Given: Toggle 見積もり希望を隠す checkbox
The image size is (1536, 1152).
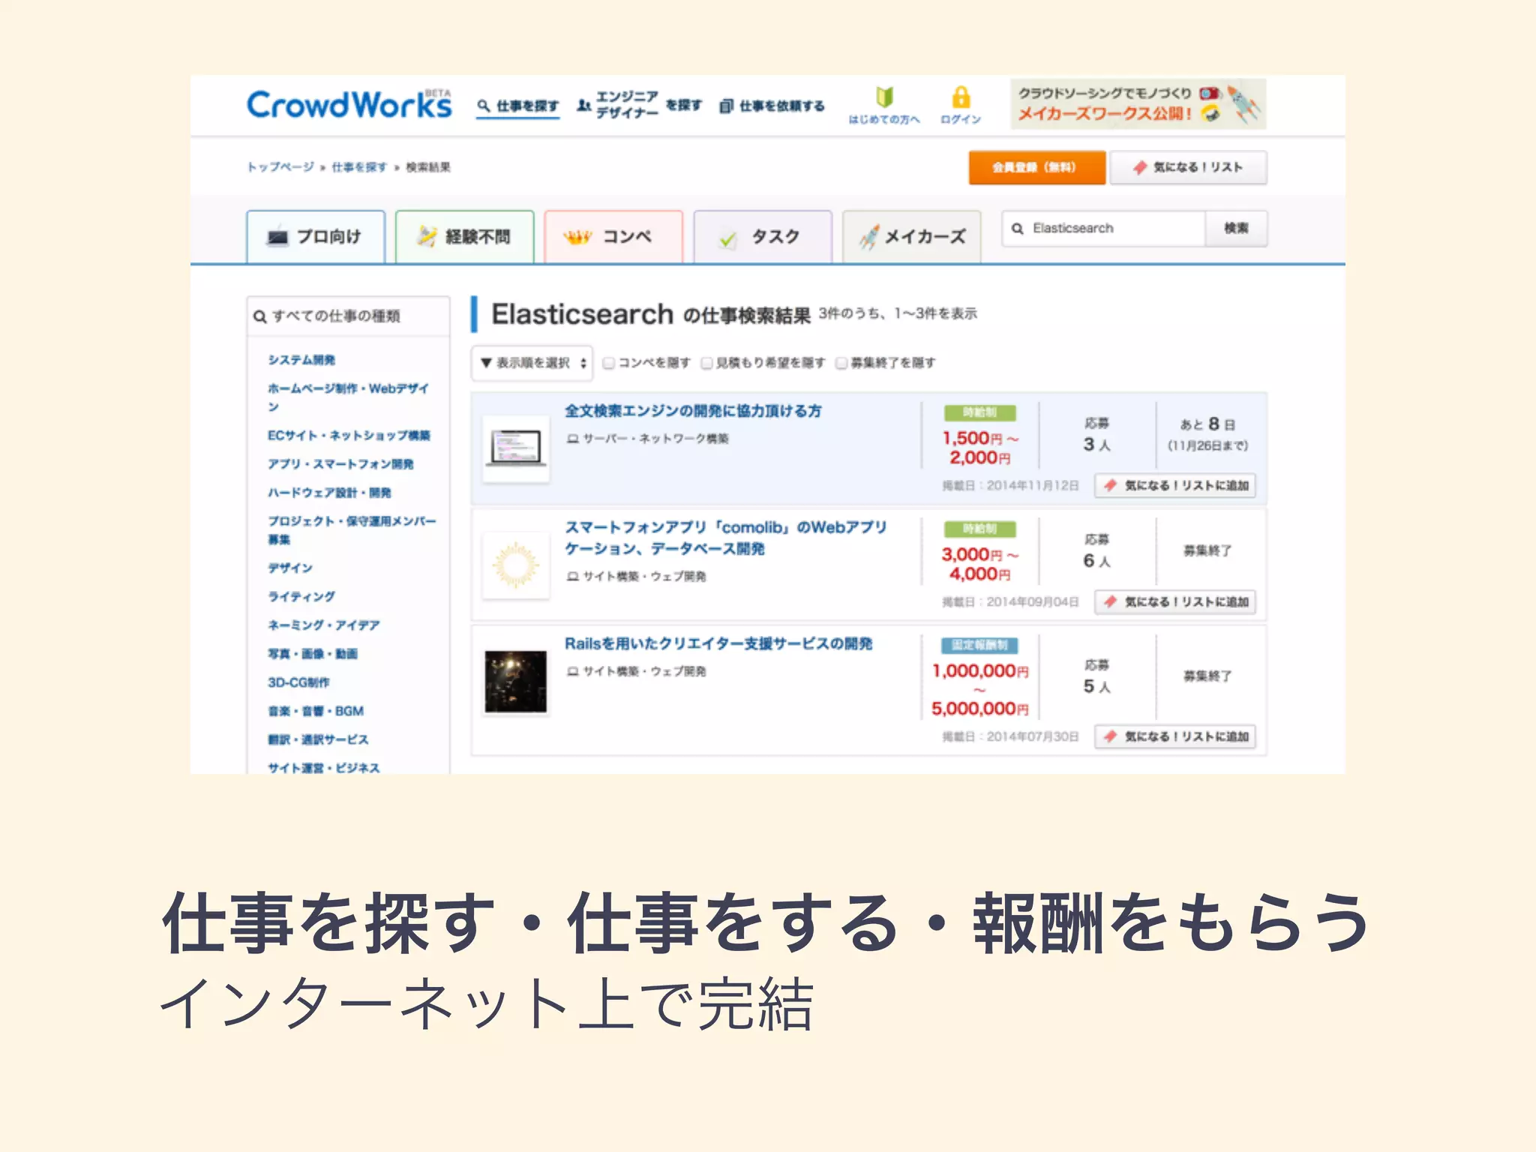Looking at the screenshot, I should tap(706, 363).
